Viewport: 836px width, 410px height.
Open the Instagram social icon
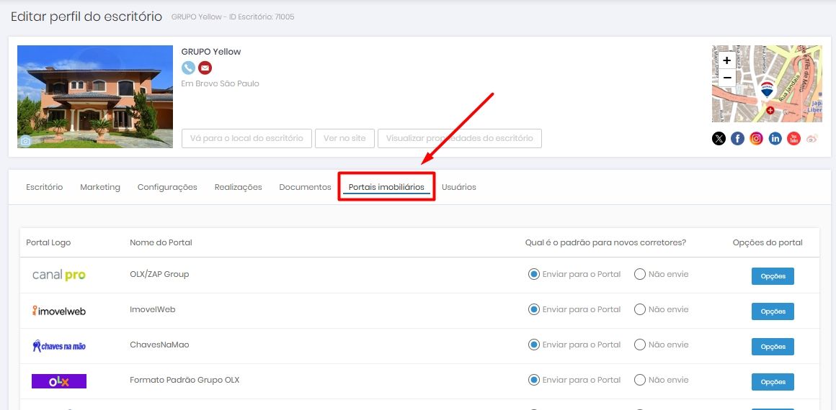pos(756,139)
